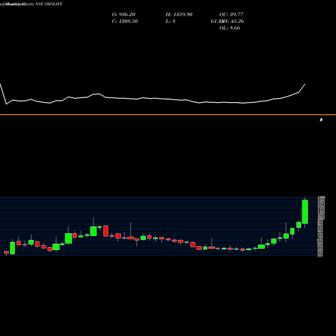336x336 pixels.
Task: Click the OC: 39.77 reading
Action: 231,15
